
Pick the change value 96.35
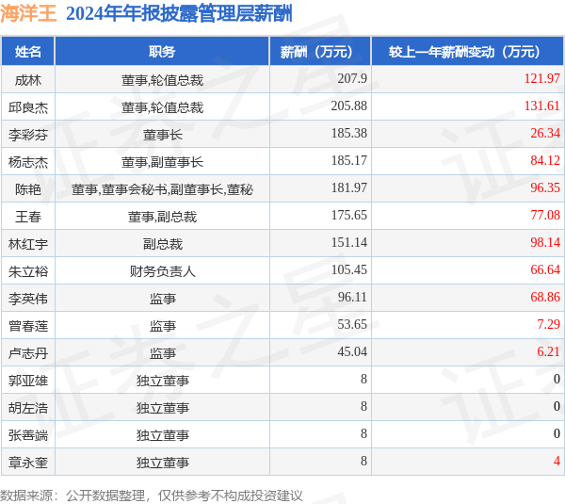[545, 187]
